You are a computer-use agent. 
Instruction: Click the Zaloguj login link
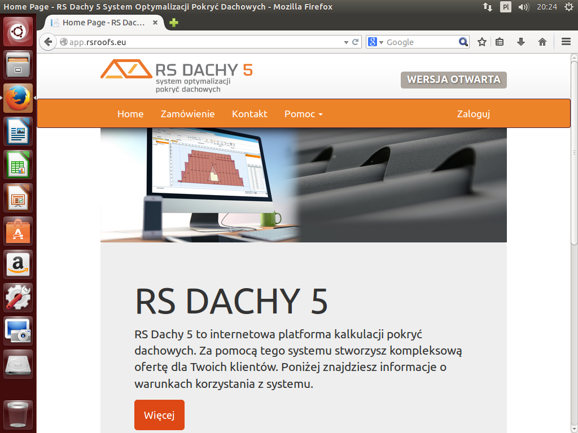tap(473, 114)
